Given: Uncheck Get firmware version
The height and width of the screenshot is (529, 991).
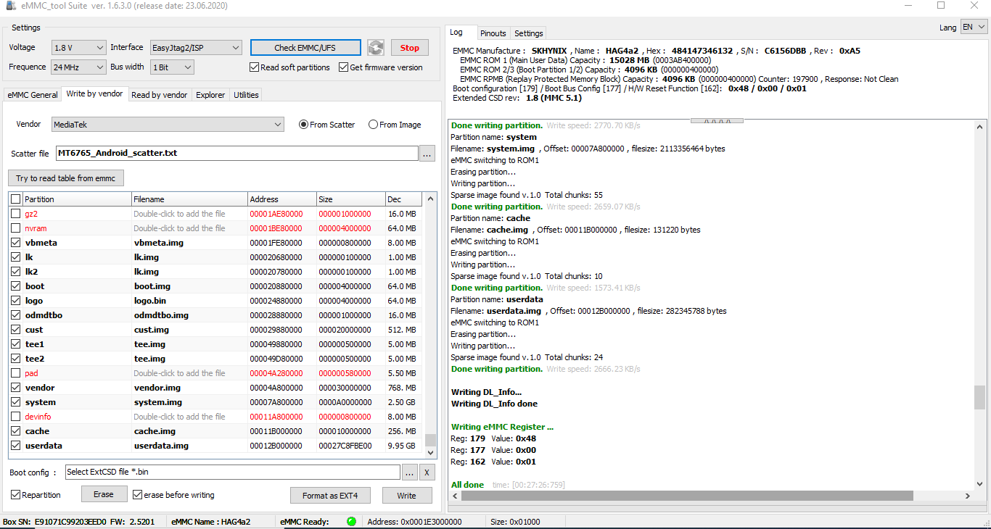Looking at the screenshot, I should tap(343, 67).
